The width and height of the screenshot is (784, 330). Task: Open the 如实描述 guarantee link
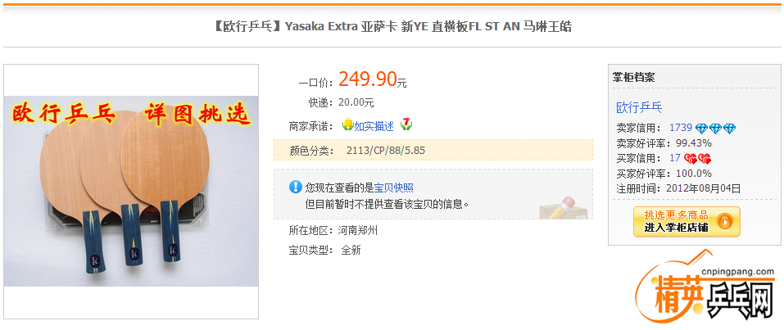tap(374, 126)
